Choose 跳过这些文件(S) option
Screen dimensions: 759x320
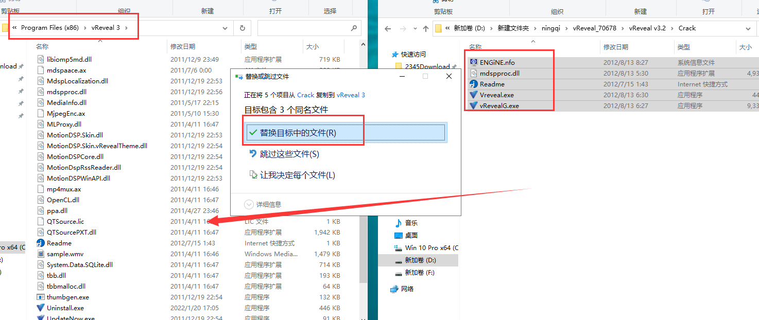[x=289, y=154]
